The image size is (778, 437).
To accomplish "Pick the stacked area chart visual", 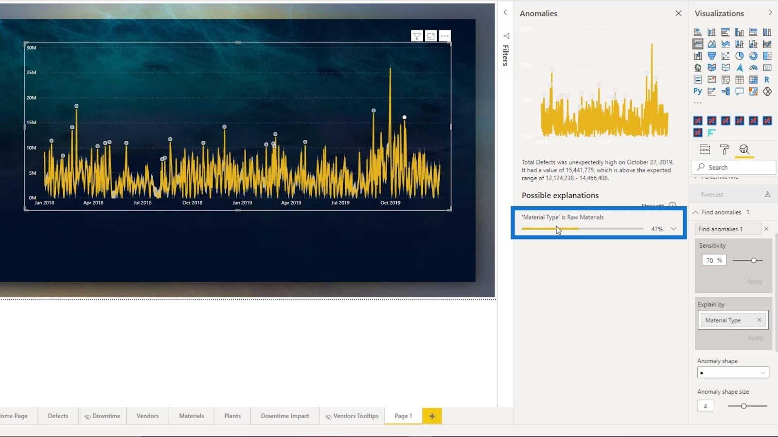I will tap(725, 44).
